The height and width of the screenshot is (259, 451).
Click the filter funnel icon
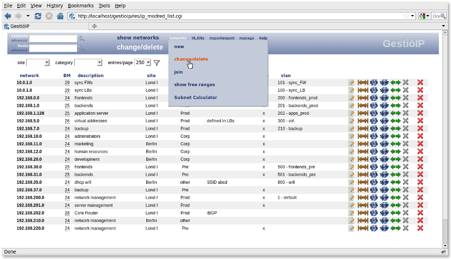click(x=156, y=63)
